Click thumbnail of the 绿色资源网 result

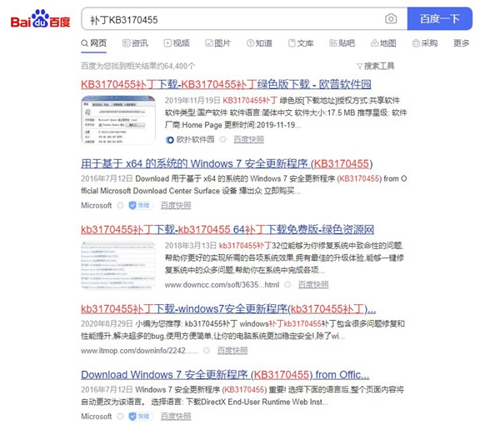pyautogui.click(x=118, y=266)
